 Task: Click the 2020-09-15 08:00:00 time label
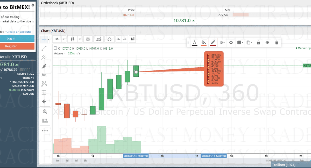[136, 156]
